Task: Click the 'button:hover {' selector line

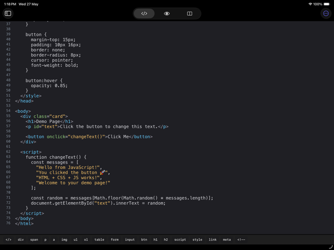Action: click(x=44, y=81)
